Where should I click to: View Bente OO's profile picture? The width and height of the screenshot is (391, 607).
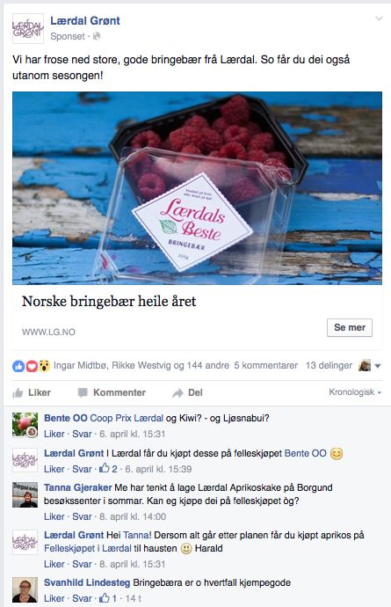click(25, 425)
